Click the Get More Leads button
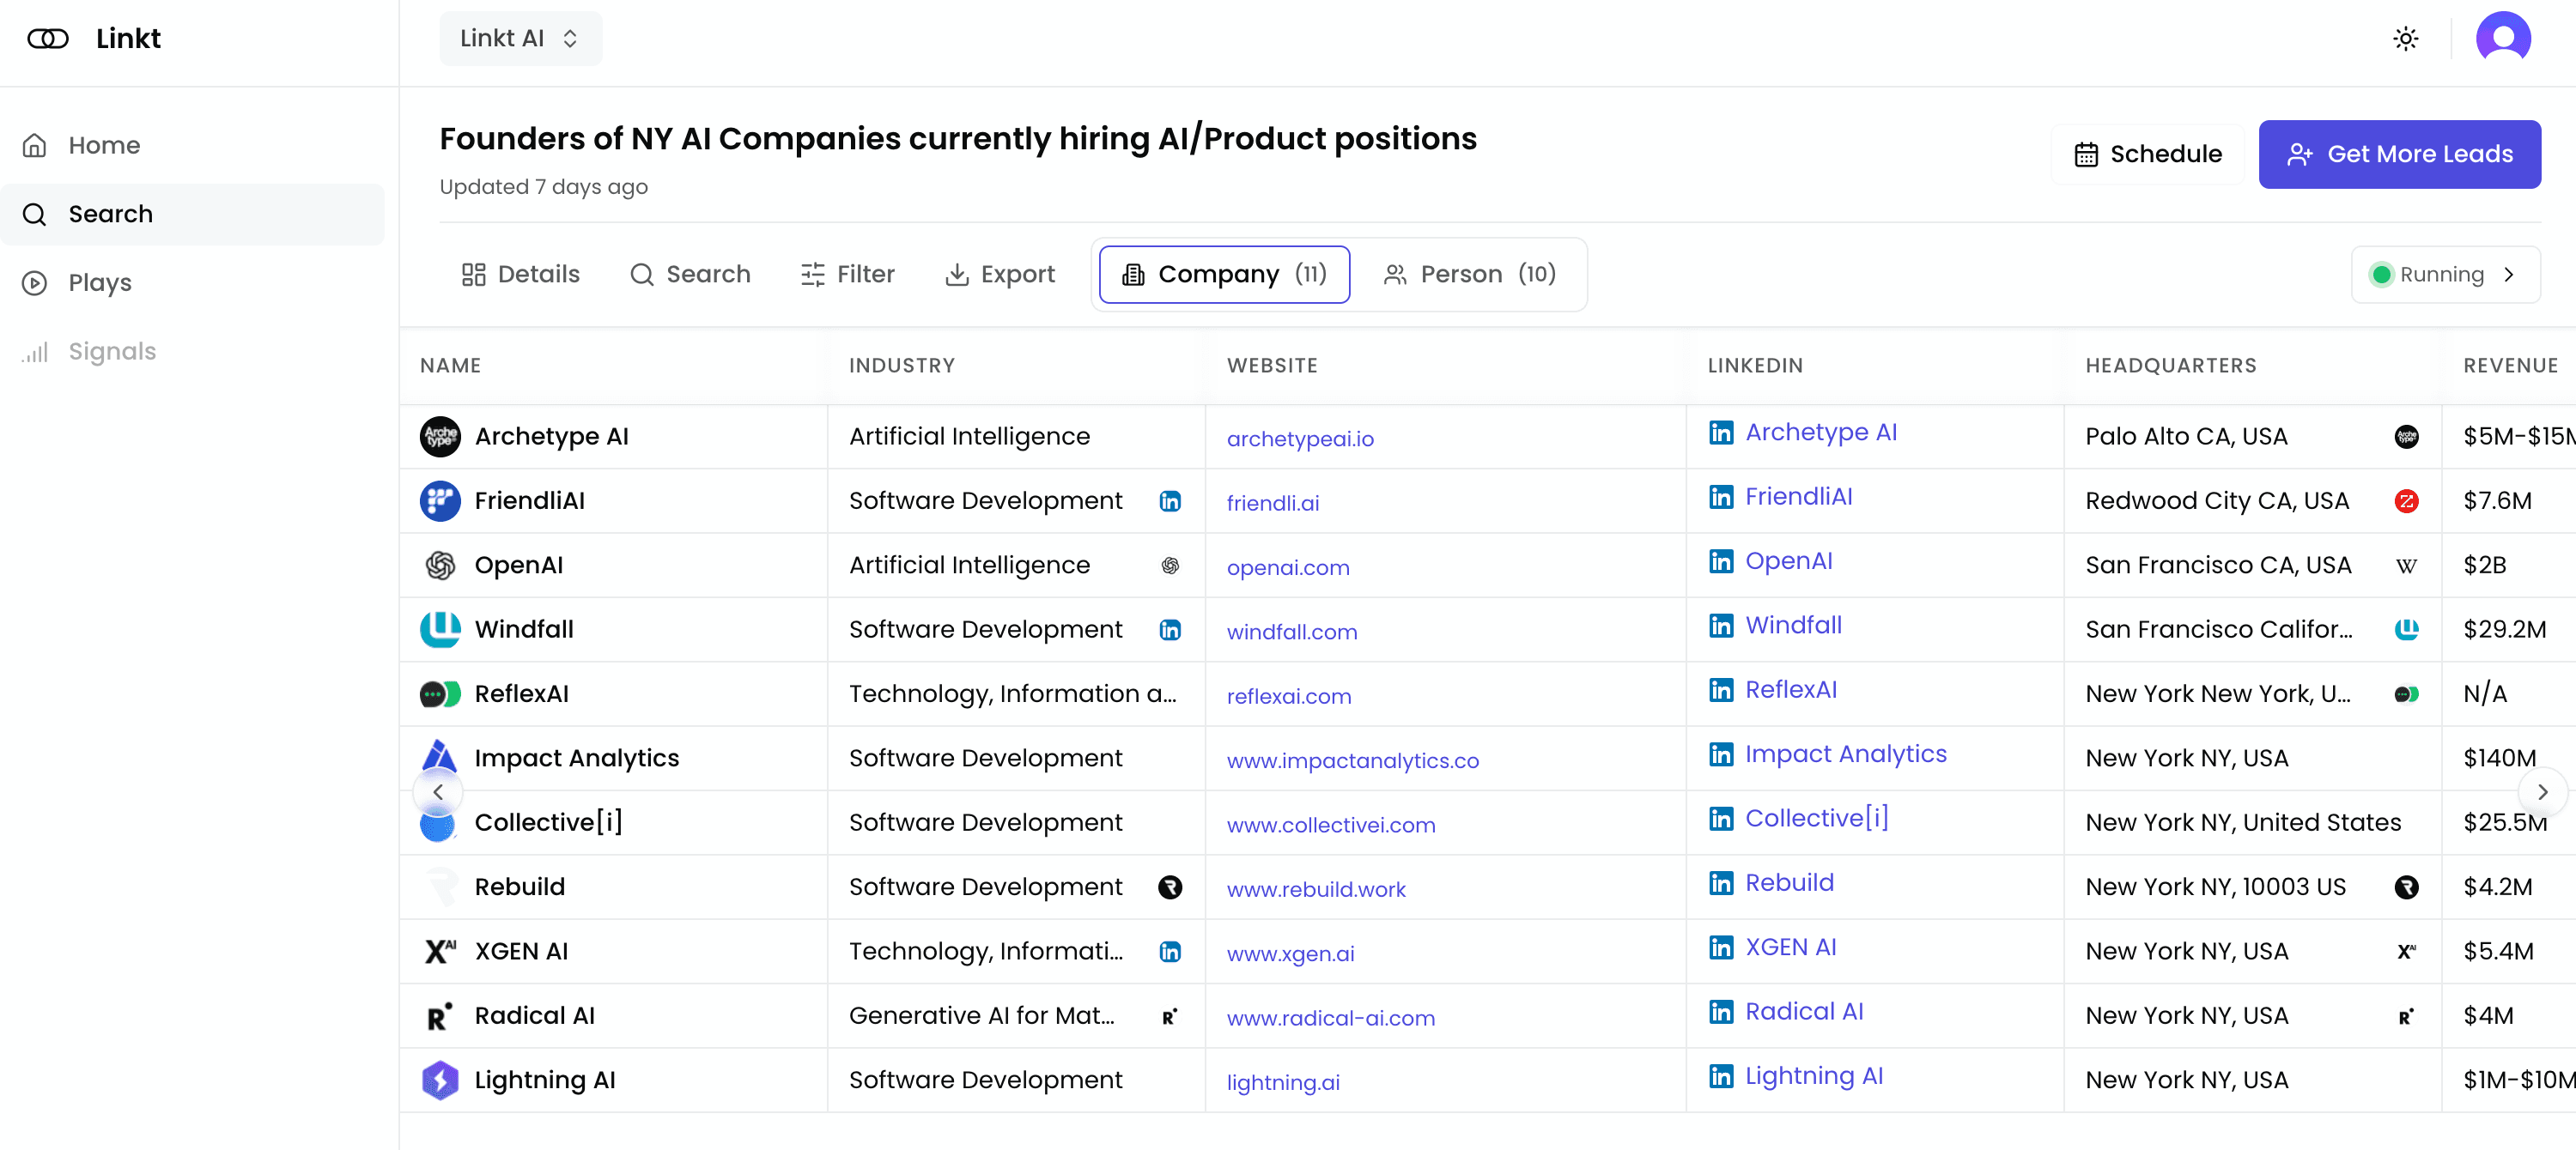2576x1150 pixels. (2399, 154)
